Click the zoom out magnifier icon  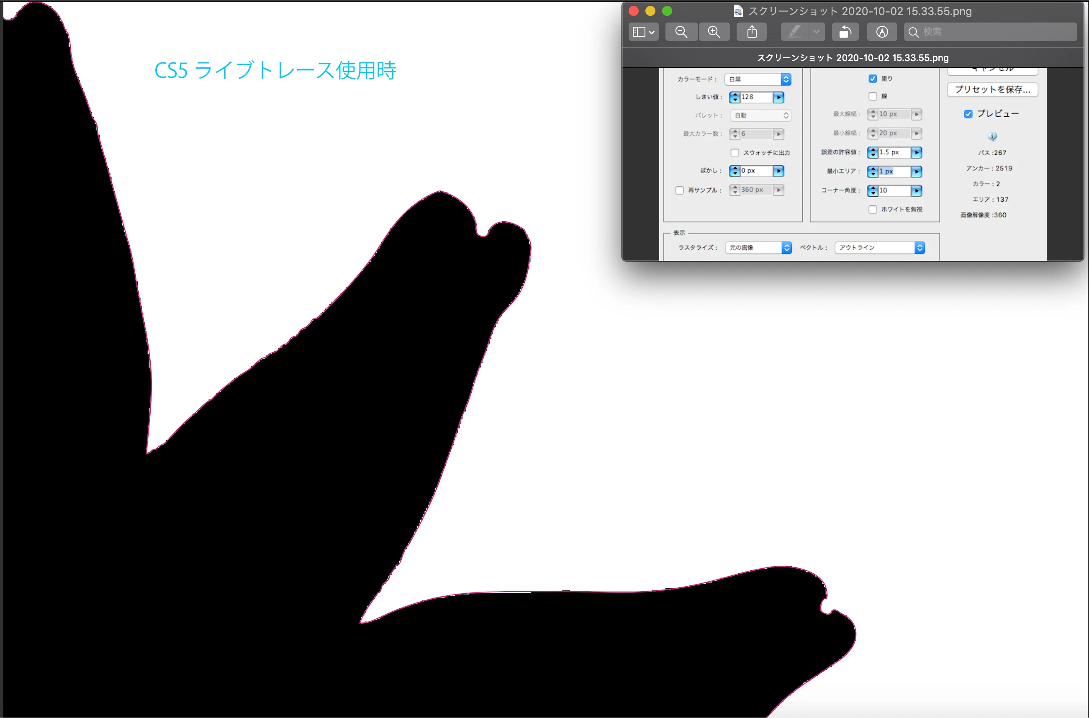681,32
